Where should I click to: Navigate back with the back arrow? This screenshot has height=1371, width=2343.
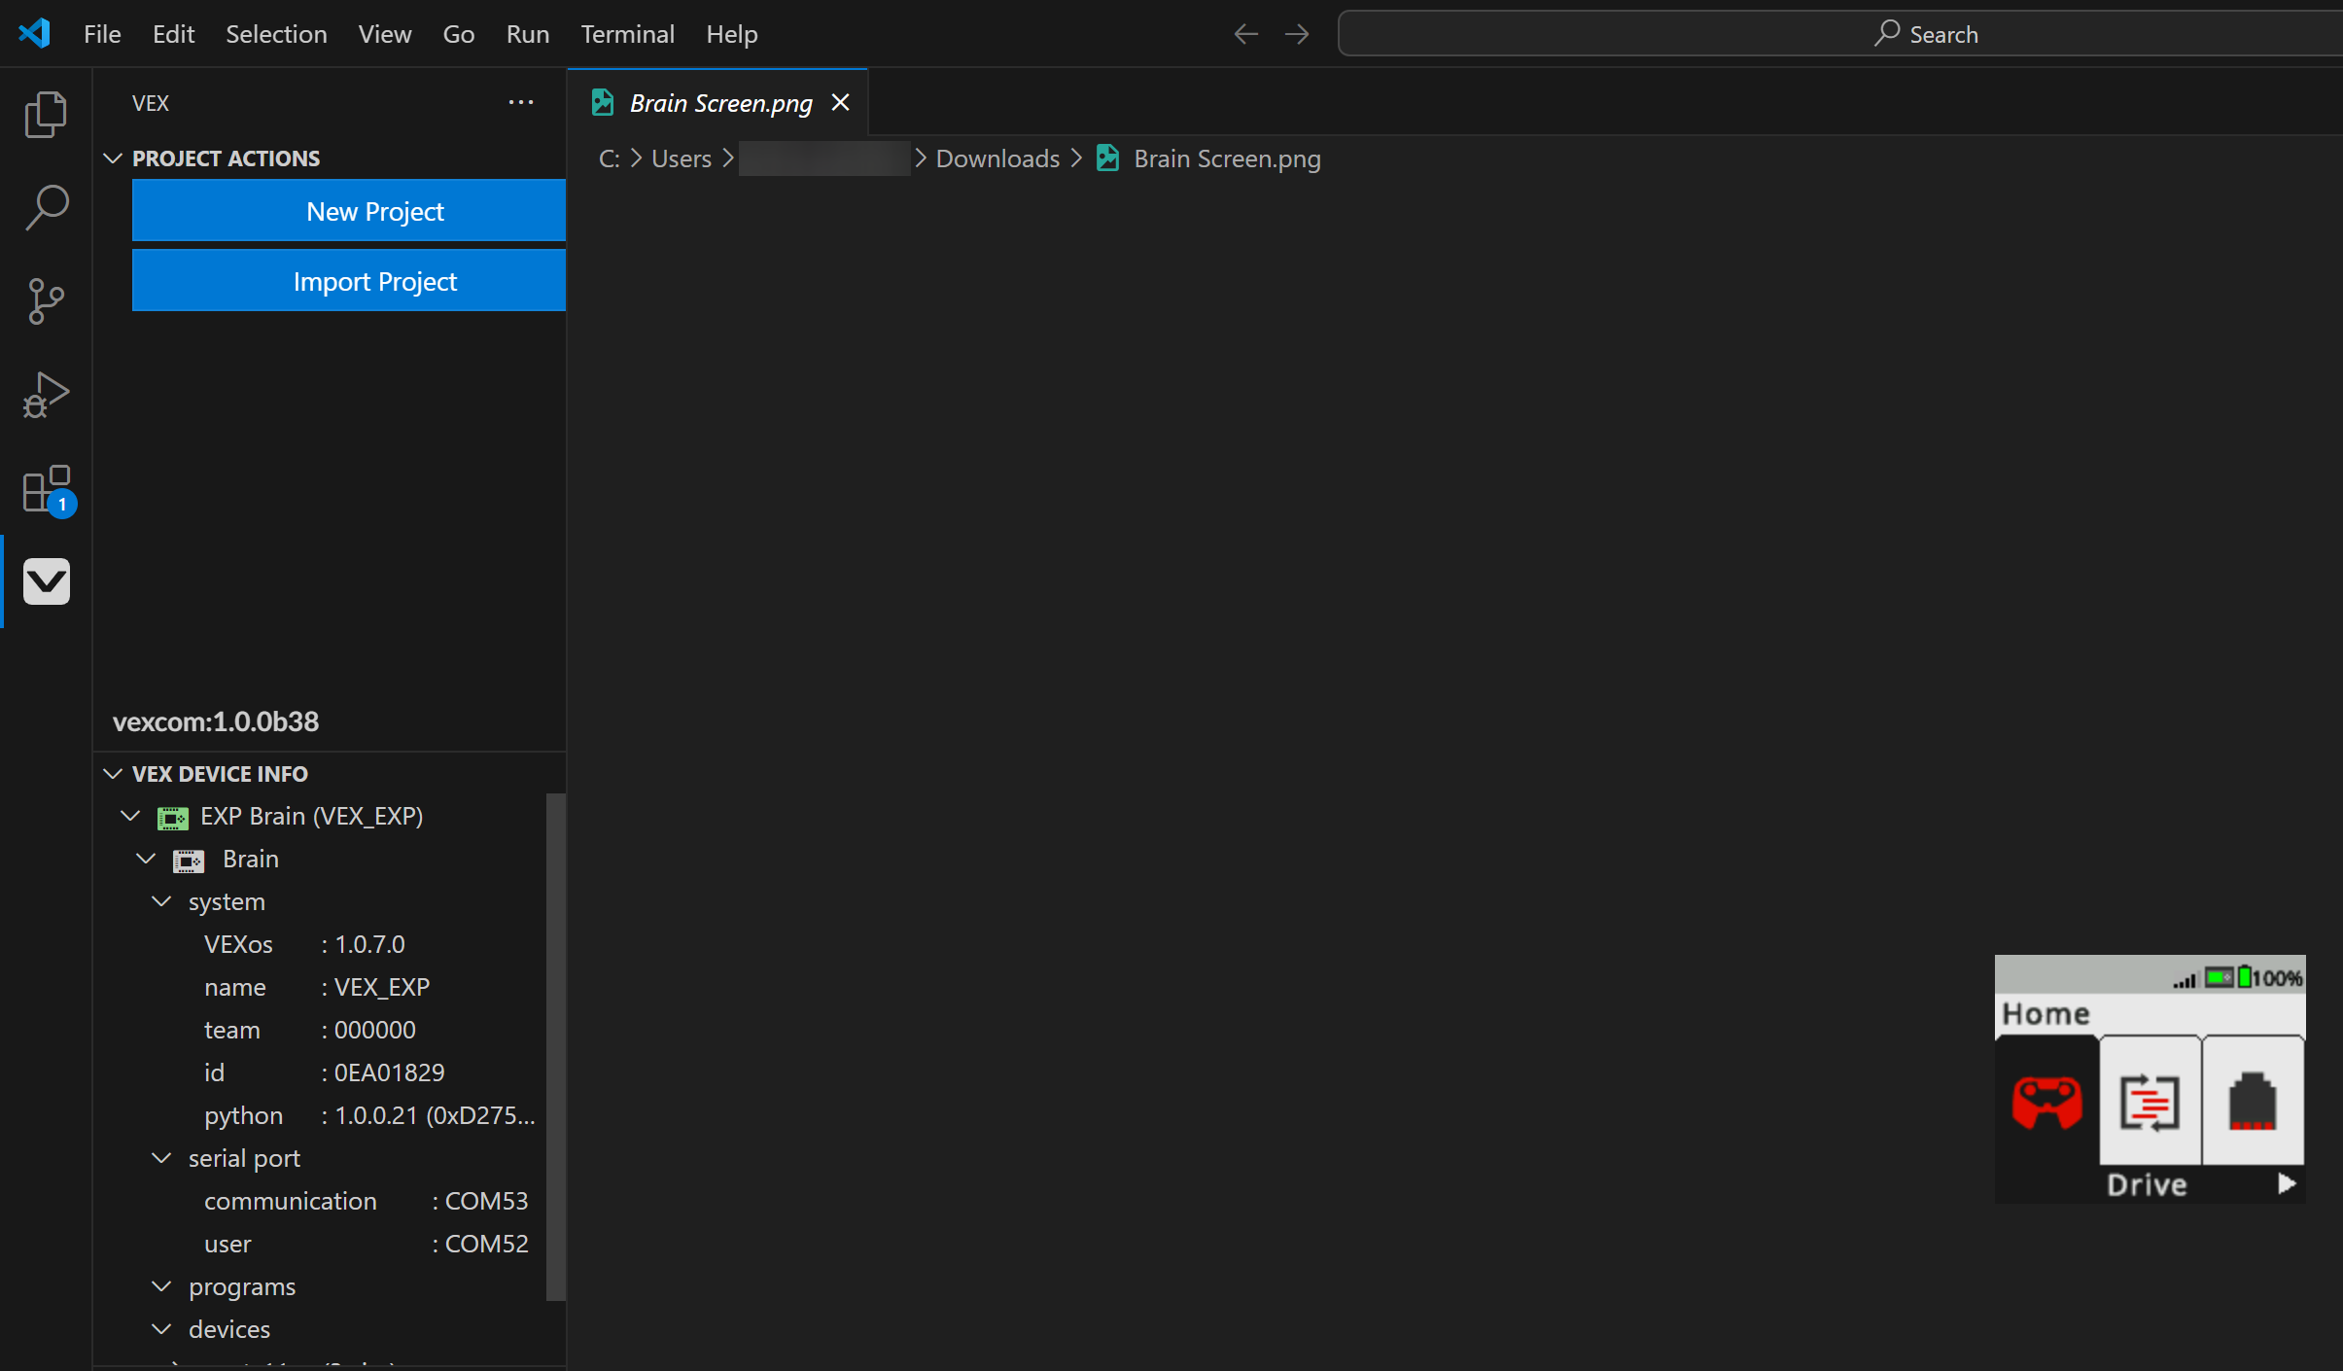(x=1245, y=33)
